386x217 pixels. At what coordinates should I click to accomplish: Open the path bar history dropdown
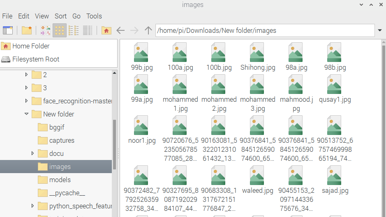[380, 30]
